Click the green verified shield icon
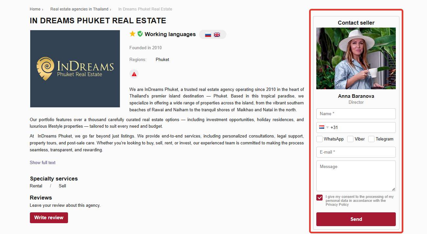The height and width of the screenshot is (234, 427). [140, 34]
